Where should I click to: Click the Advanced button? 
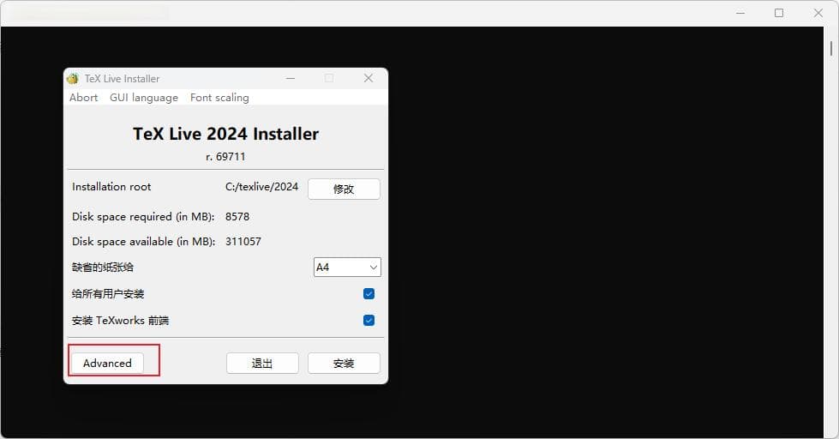tap(107, 363)
